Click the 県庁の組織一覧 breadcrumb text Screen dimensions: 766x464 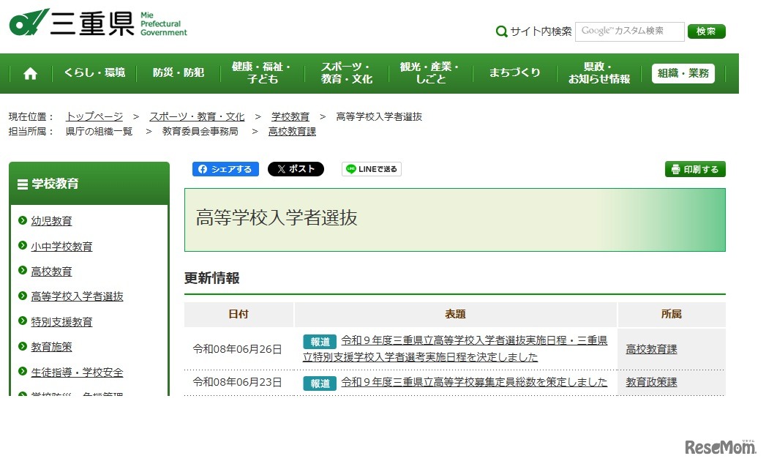click(x=99, y=132)
